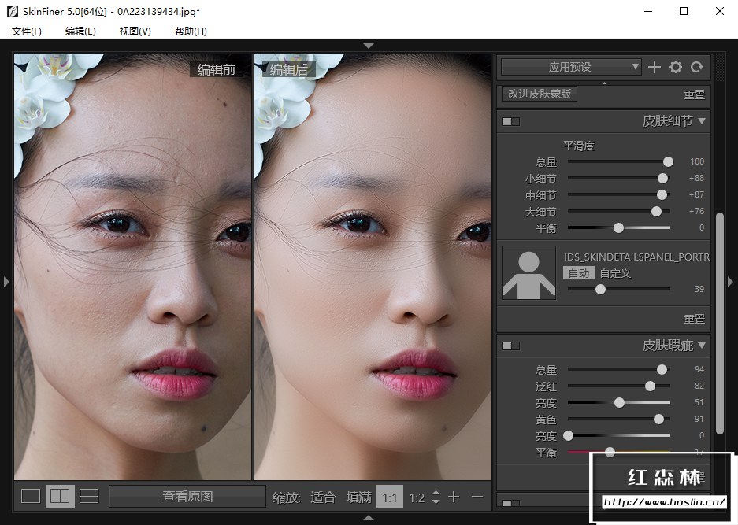Enable the 自动 portrait size mode
The height and width of the screenshot is (525, 738).
tap(579, 273)
